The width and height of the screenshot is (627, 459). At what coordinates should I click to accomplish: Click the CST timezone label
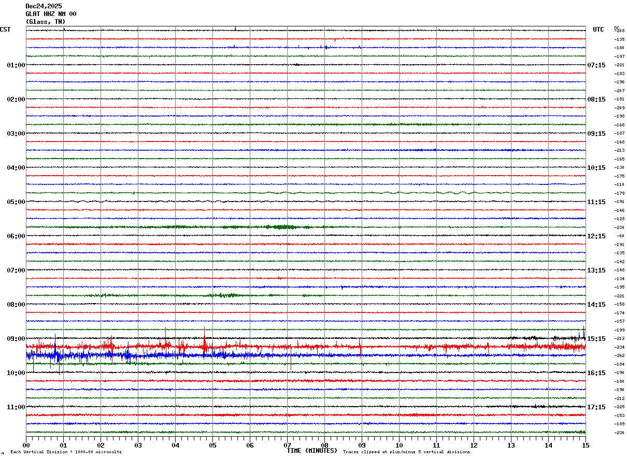[5, 30]
